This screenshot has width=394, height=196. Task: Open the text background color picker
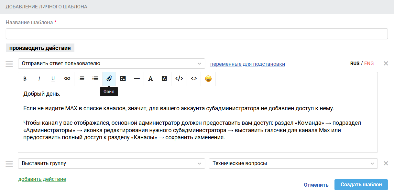coord(164,79)
